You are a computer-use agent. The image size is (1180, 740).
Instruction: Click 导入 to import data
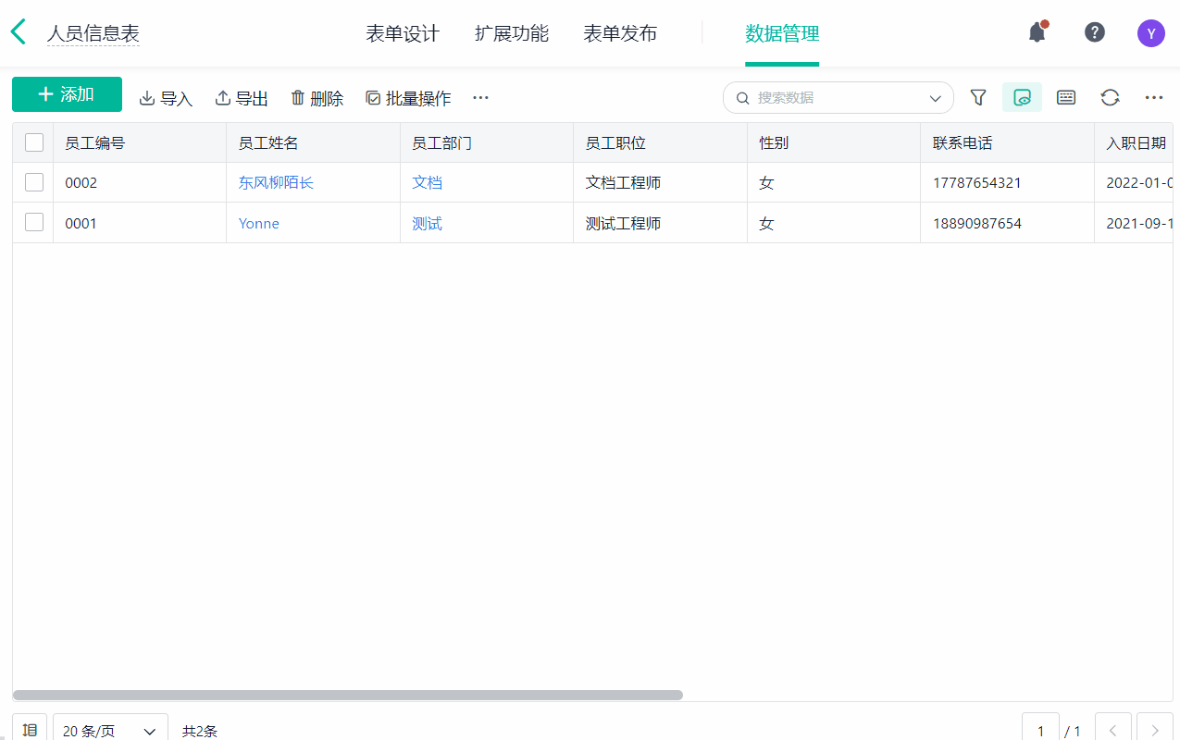pyautogui.click(x=166, y=98)
